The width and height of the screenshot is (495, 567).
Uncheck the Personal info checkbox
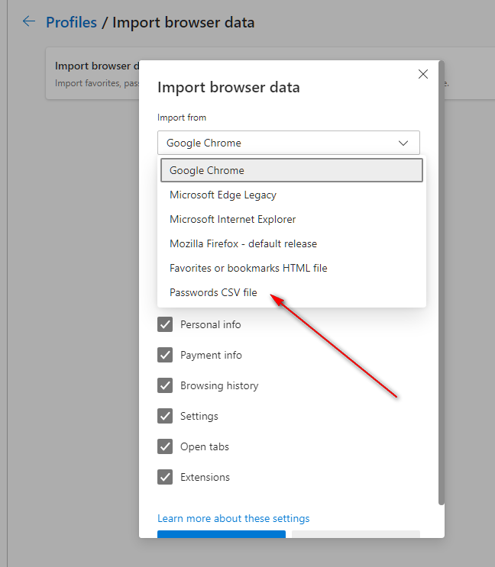(x=165, y=324)
